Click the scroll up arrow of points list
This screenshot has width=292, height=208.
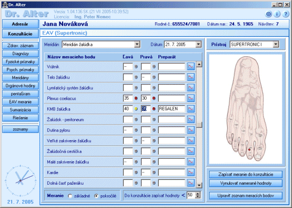coord(199,64)
